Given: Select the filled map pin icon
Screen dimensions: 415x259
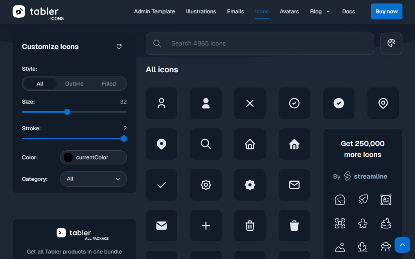Looking at the screenshot, I should [162, 144].
